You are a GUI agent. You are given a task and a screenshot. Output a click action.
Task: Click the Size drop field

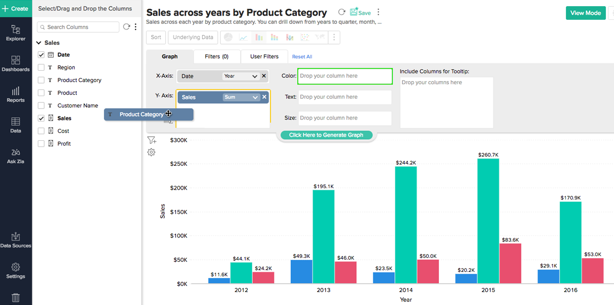point(345,118)
